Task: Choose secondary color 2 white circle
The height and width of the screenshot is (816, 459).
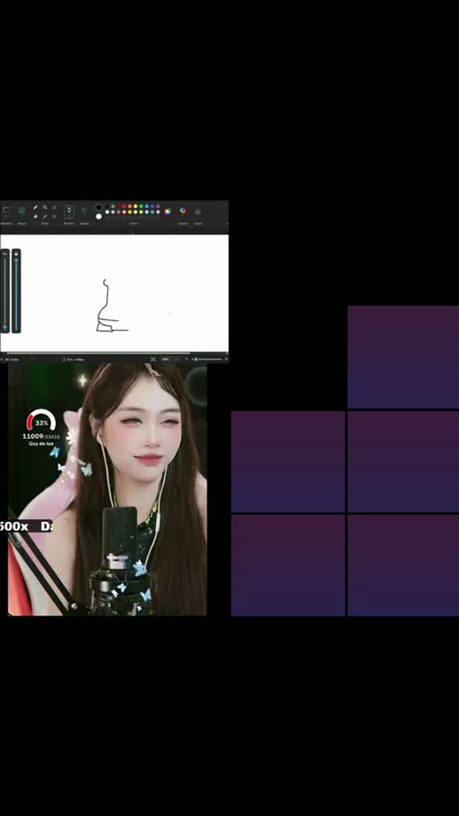Action: (x=98, y=217)
